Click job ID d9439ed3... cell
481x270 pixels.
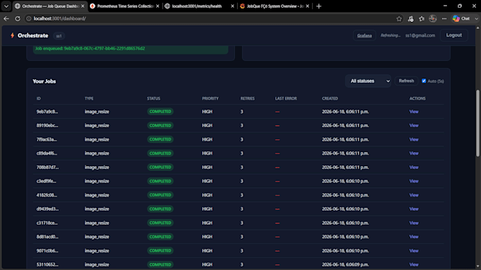pos(47,209)
